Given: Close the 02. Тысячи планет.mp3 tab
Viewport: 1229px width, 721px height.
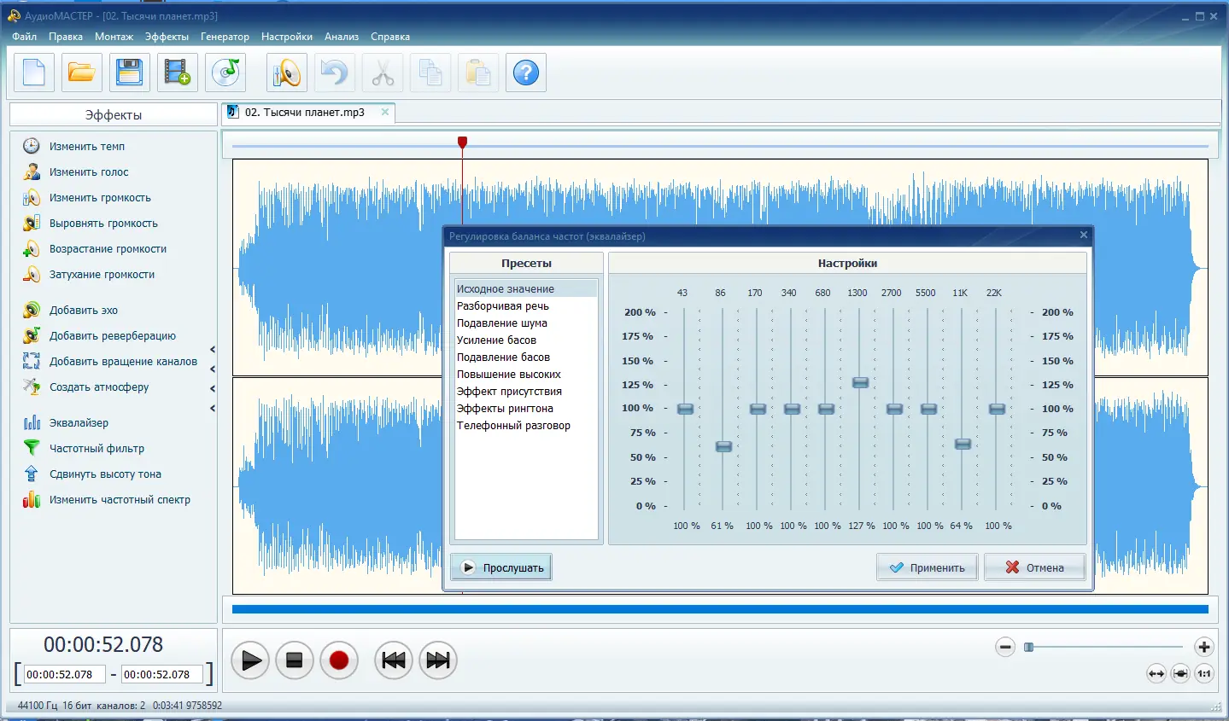Looking at the screenshot, I should click(x=385, y=112).
